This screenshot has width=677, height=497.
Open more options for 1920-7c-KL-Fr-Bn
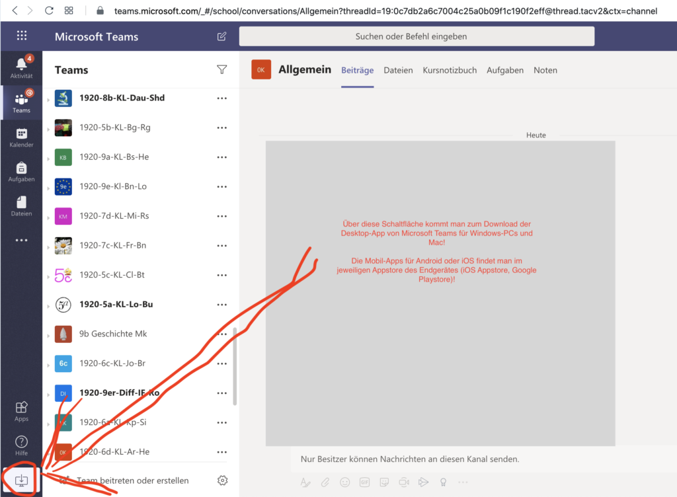[222, 245]
